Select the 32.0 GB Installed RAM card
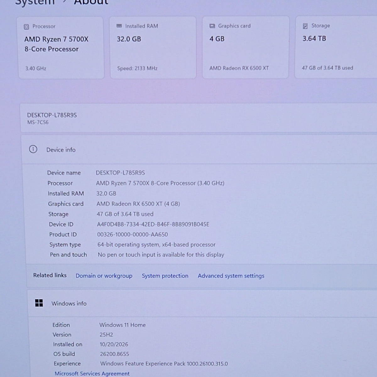Viewport: 377px width, 377px height. pyautogui.click(x=153, y=47)
